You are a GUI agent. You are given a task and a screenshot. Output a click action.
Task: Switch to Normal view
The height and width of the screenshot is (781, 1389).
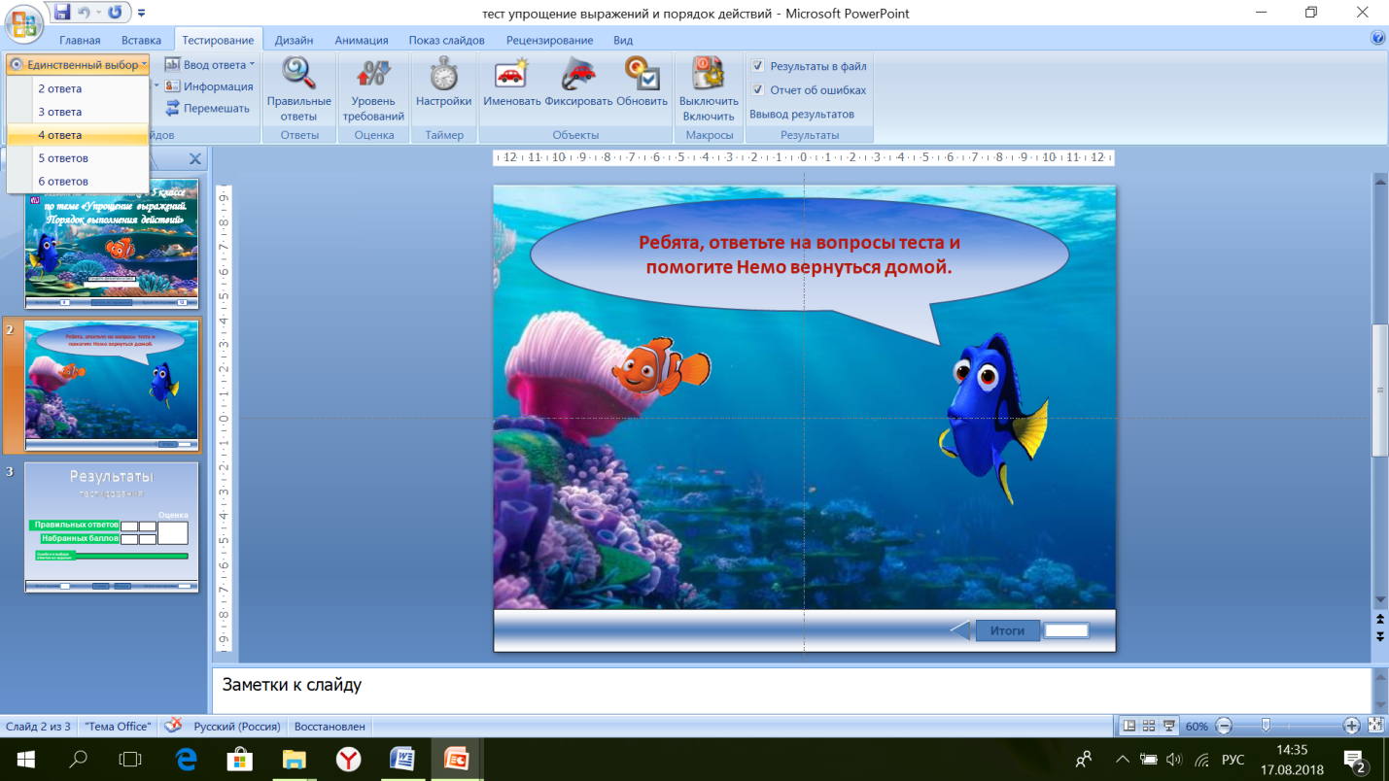point(1129,726)
